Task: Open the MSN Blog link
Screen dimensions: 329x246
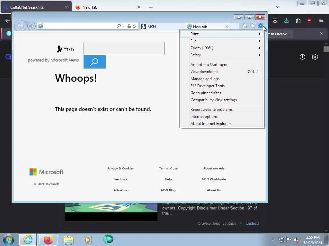Action: coord(168,190)
